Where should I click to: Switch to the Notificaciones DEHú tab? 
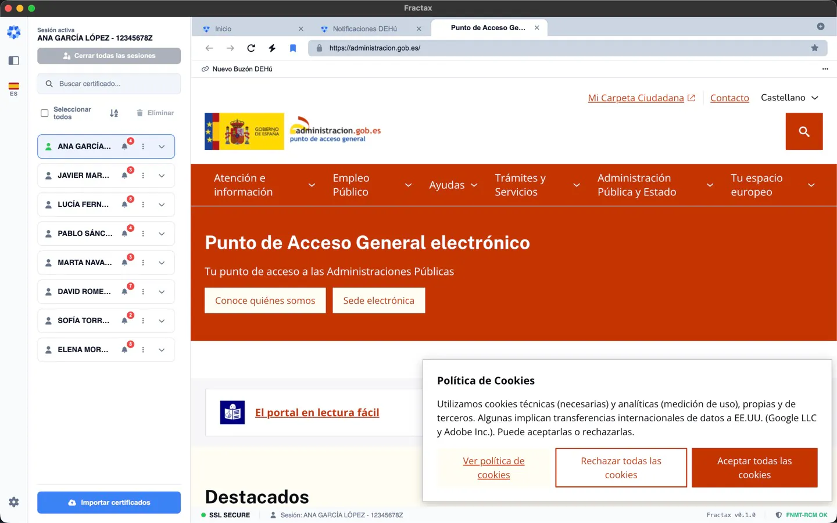pyautogui.click(x=371, y=28)
